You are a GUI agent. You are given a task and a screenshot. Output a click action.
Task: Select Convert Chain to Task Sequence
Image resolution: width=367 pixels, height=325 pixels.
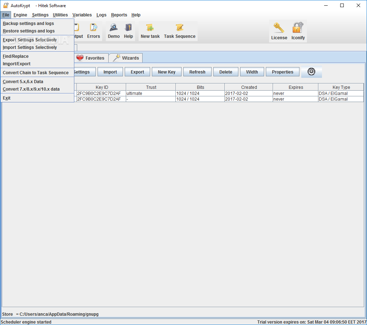(38, 73)
